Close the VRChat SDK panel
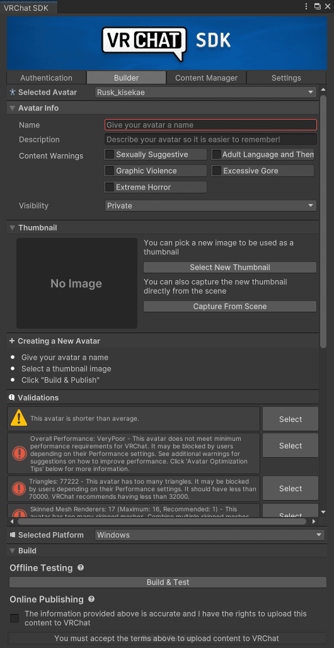The width and height of the screenshot is (334, 648). click(x=328, y=6)
